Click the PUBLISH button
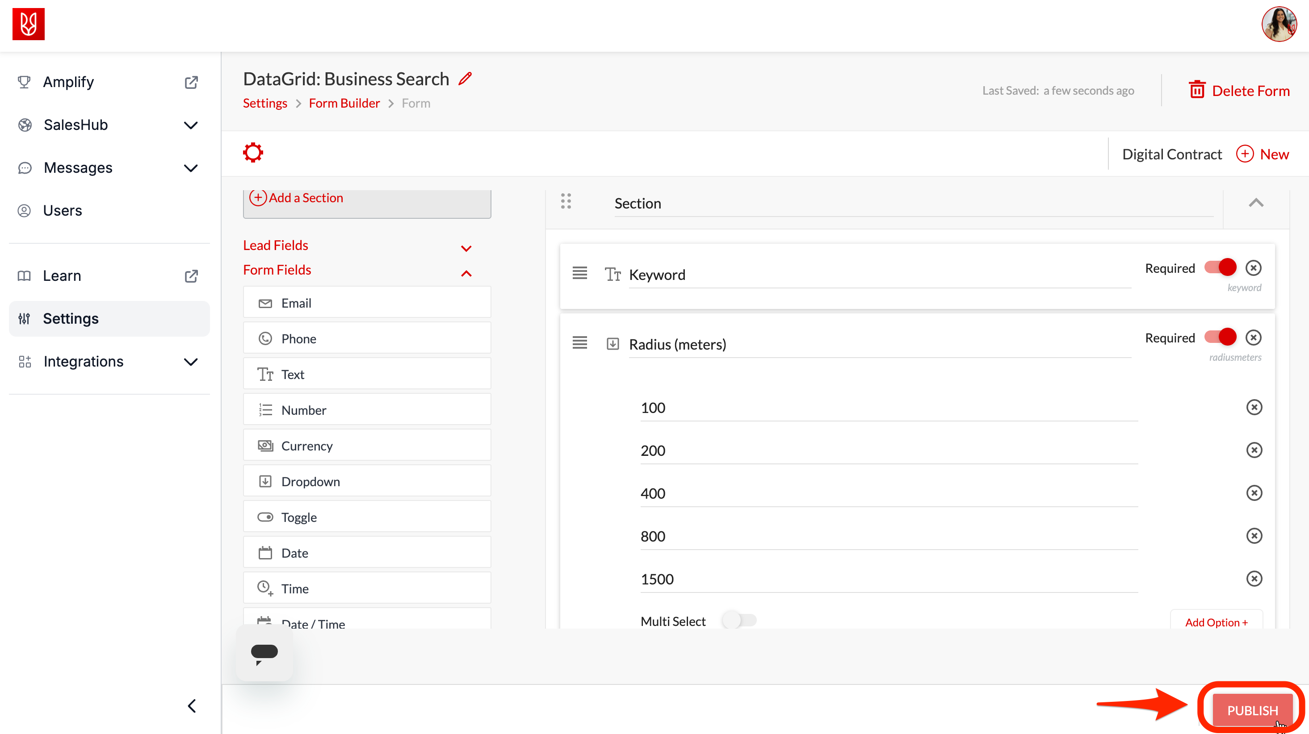The width and height of the screenshot is (1309, 734). tap(1252, 710)
